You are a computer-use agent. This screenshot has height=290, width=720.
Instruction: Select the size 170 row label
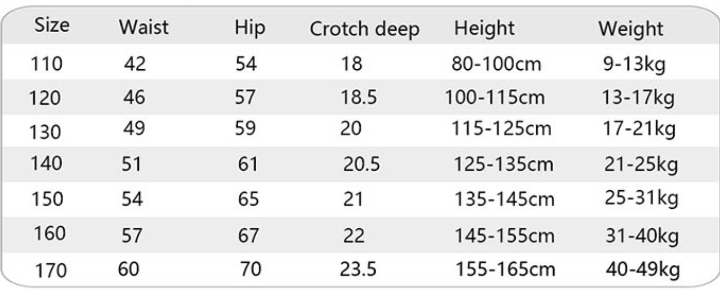coord(52,270)
